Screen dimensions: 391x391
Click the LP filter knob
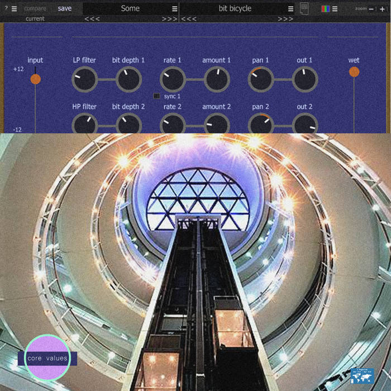point(84,80)
